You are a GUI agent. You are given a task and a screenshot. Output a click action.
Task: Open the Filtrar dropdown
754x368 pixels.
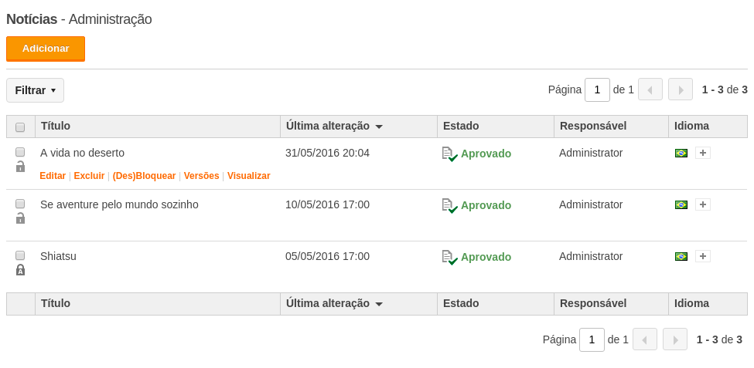click(x=35, y=90)
